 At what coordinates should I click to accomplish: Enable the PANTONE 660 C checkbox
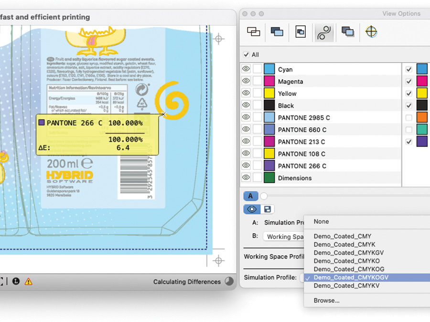(x=408, y=129)
